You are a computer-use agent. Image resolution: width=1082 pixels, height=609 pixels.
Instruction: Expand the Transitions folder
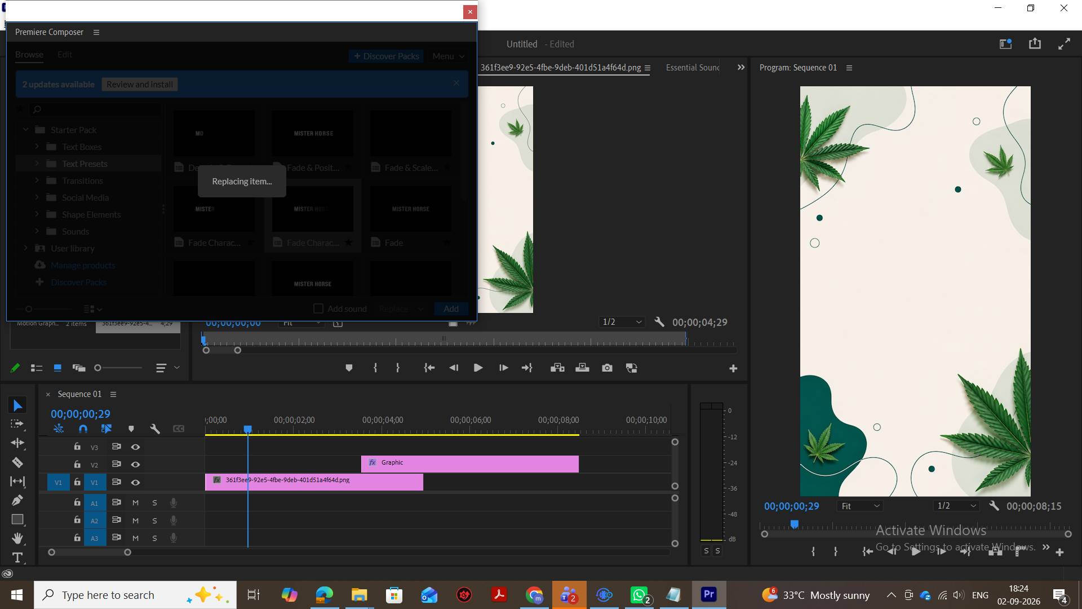click(x=37, y=180)
